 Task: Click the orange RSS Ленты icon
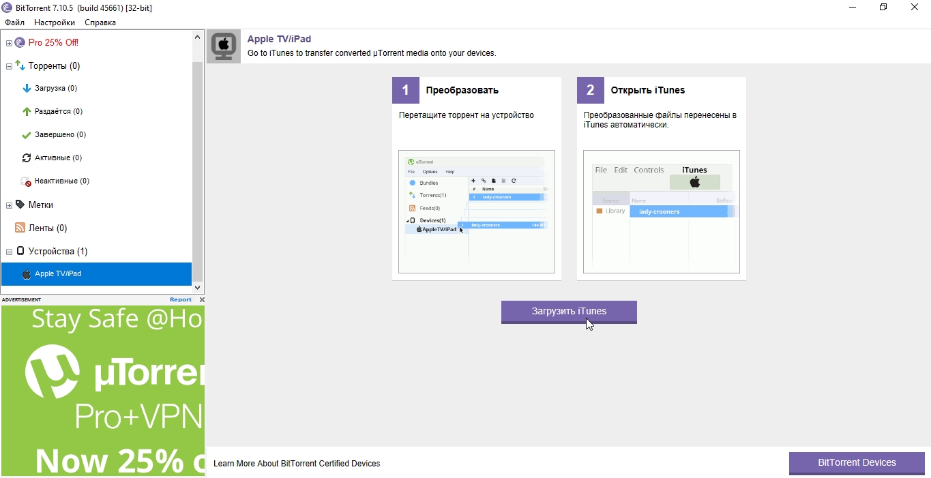(x=20, y=228)
